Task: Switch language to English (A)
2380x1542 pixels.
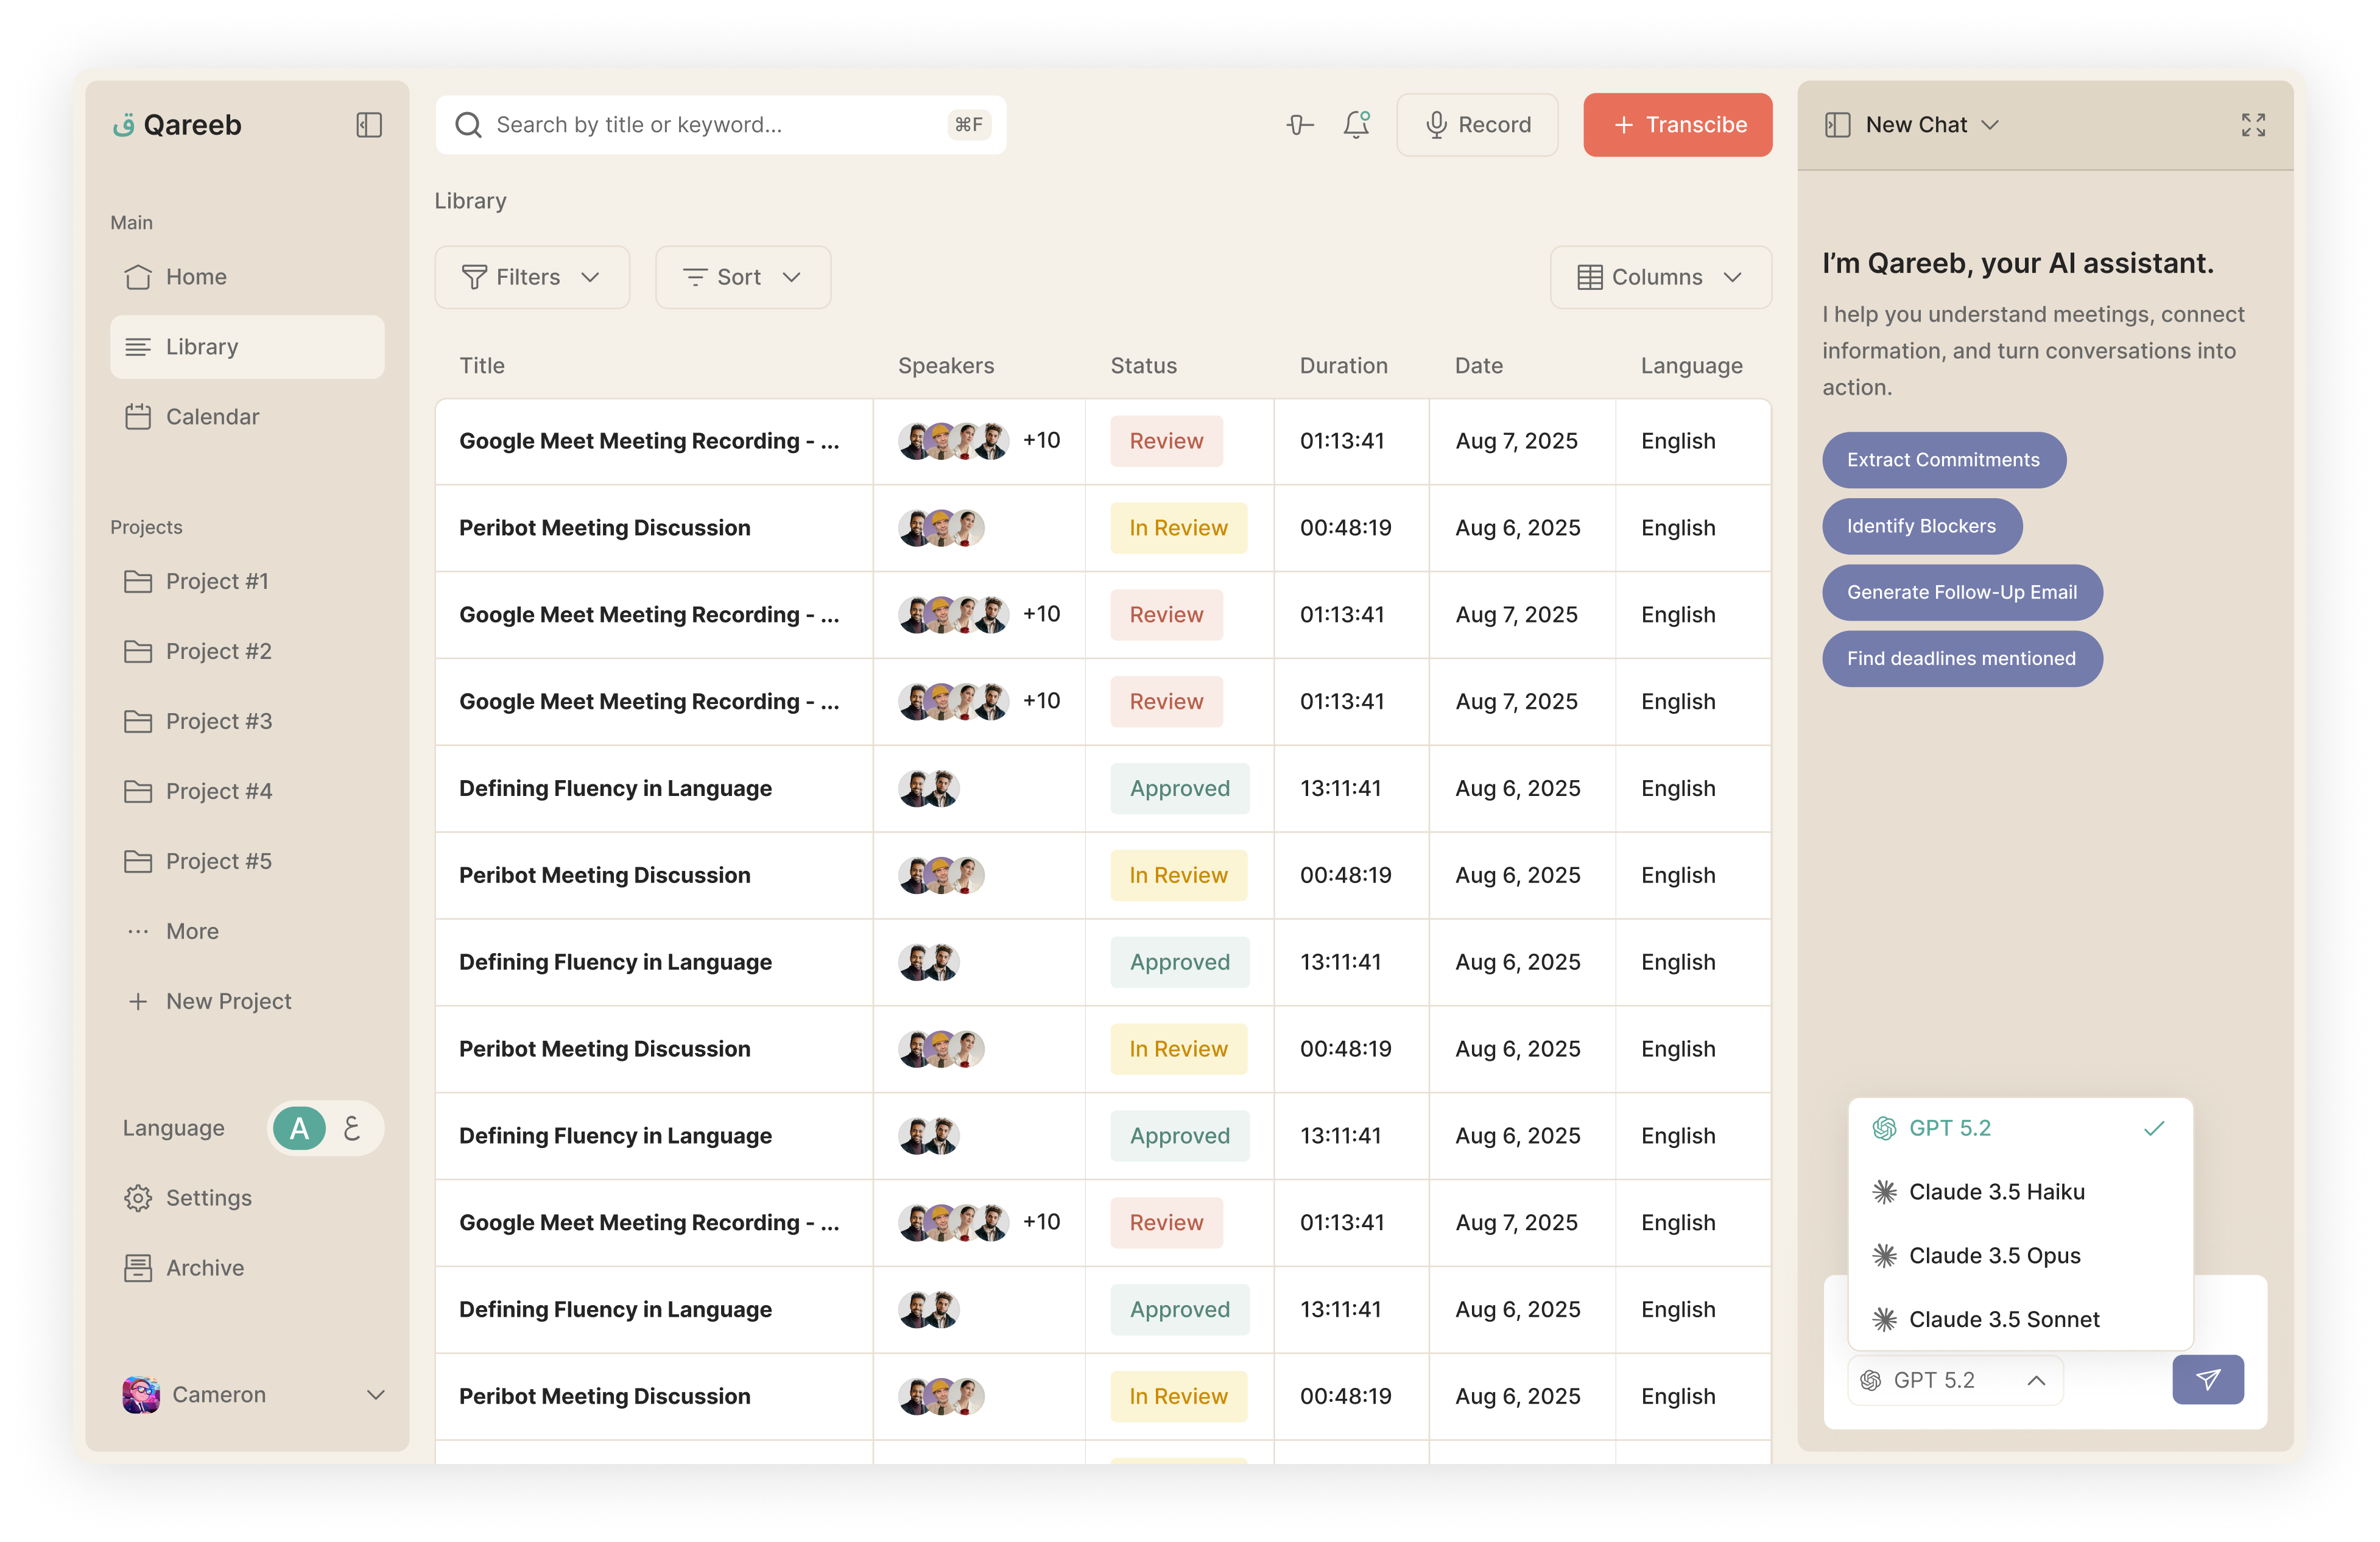Action: point(299,1128)
